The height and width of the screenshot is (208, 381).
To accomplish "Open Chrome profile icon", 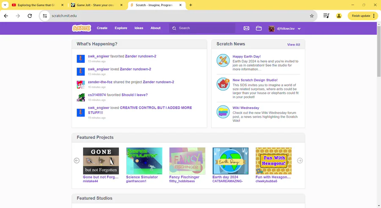I will pyautogui.click(x=339, y=16).
